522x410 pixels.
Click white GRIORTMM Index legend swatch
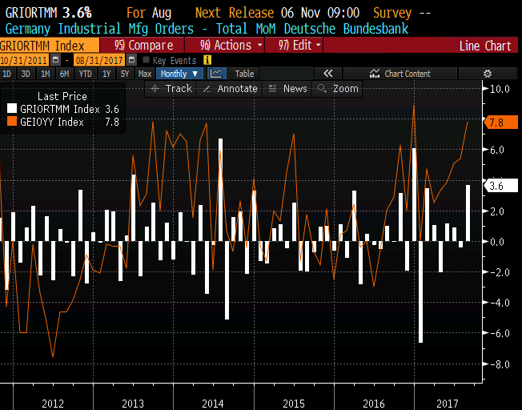coord(12,109)
